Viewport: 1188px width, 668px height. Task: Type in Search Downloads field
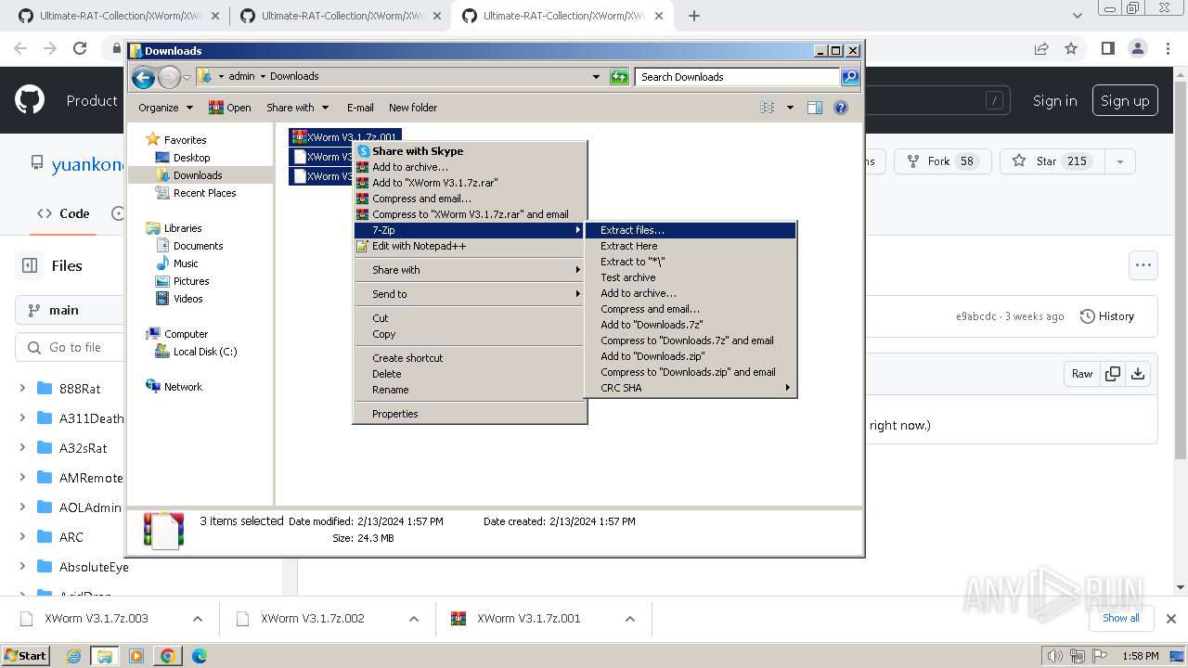[738, 77]
